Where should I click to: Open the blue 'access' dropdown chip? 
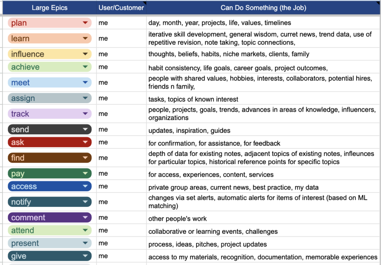pos(49,186)
